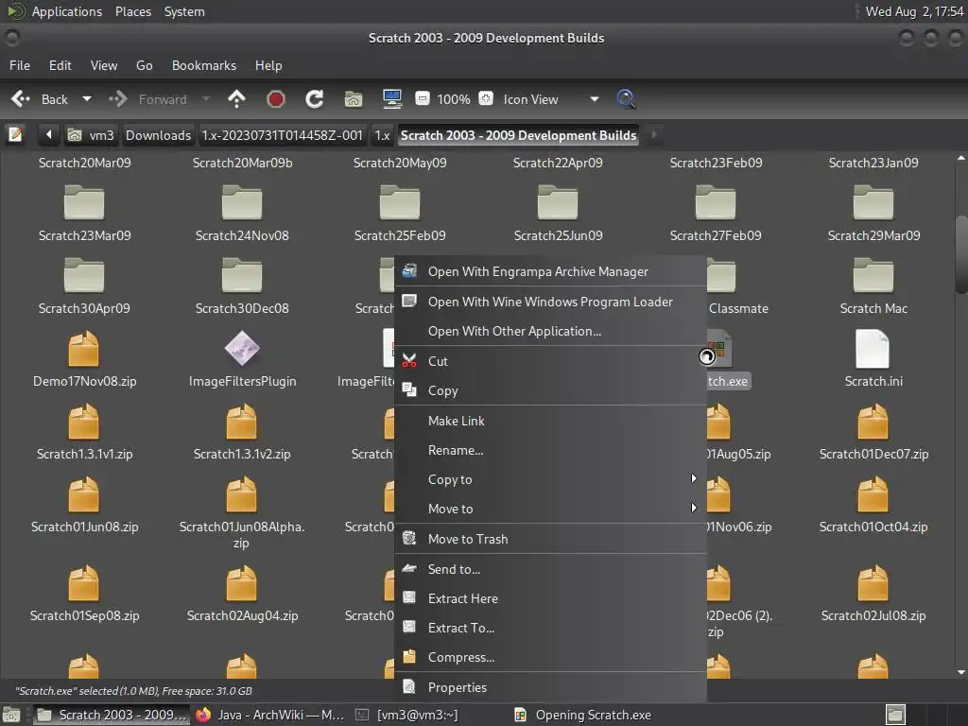Select the Scratch02Jul08.zip archive icon
The height and width of the screenshot is (726, 968).
coord(873,583)
